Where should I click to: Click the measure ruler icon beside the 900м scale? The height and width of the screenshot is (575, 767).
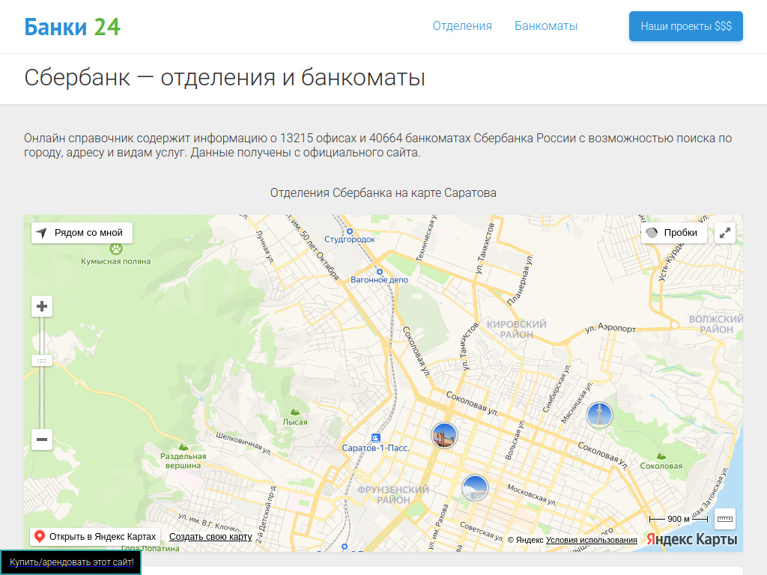[x=724, y=517]
